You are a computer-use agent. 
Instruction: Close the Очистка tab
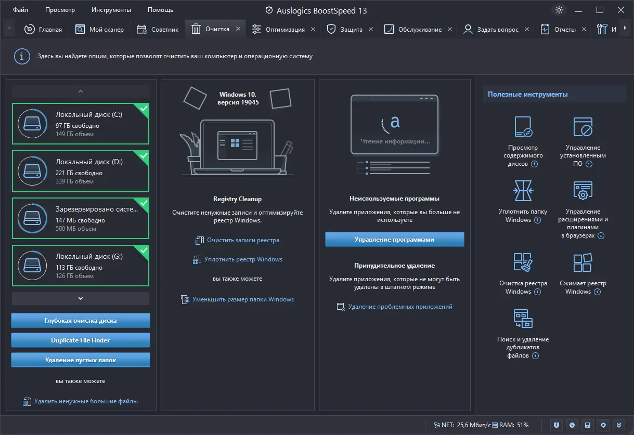[x=238, y=29]
